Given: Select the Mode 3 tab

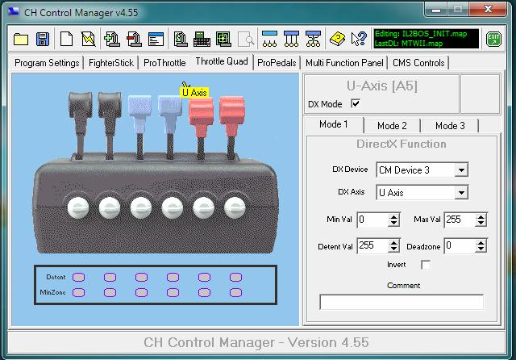Looking at the screenshot, I should pyautogui.click(x=450, y=125).
